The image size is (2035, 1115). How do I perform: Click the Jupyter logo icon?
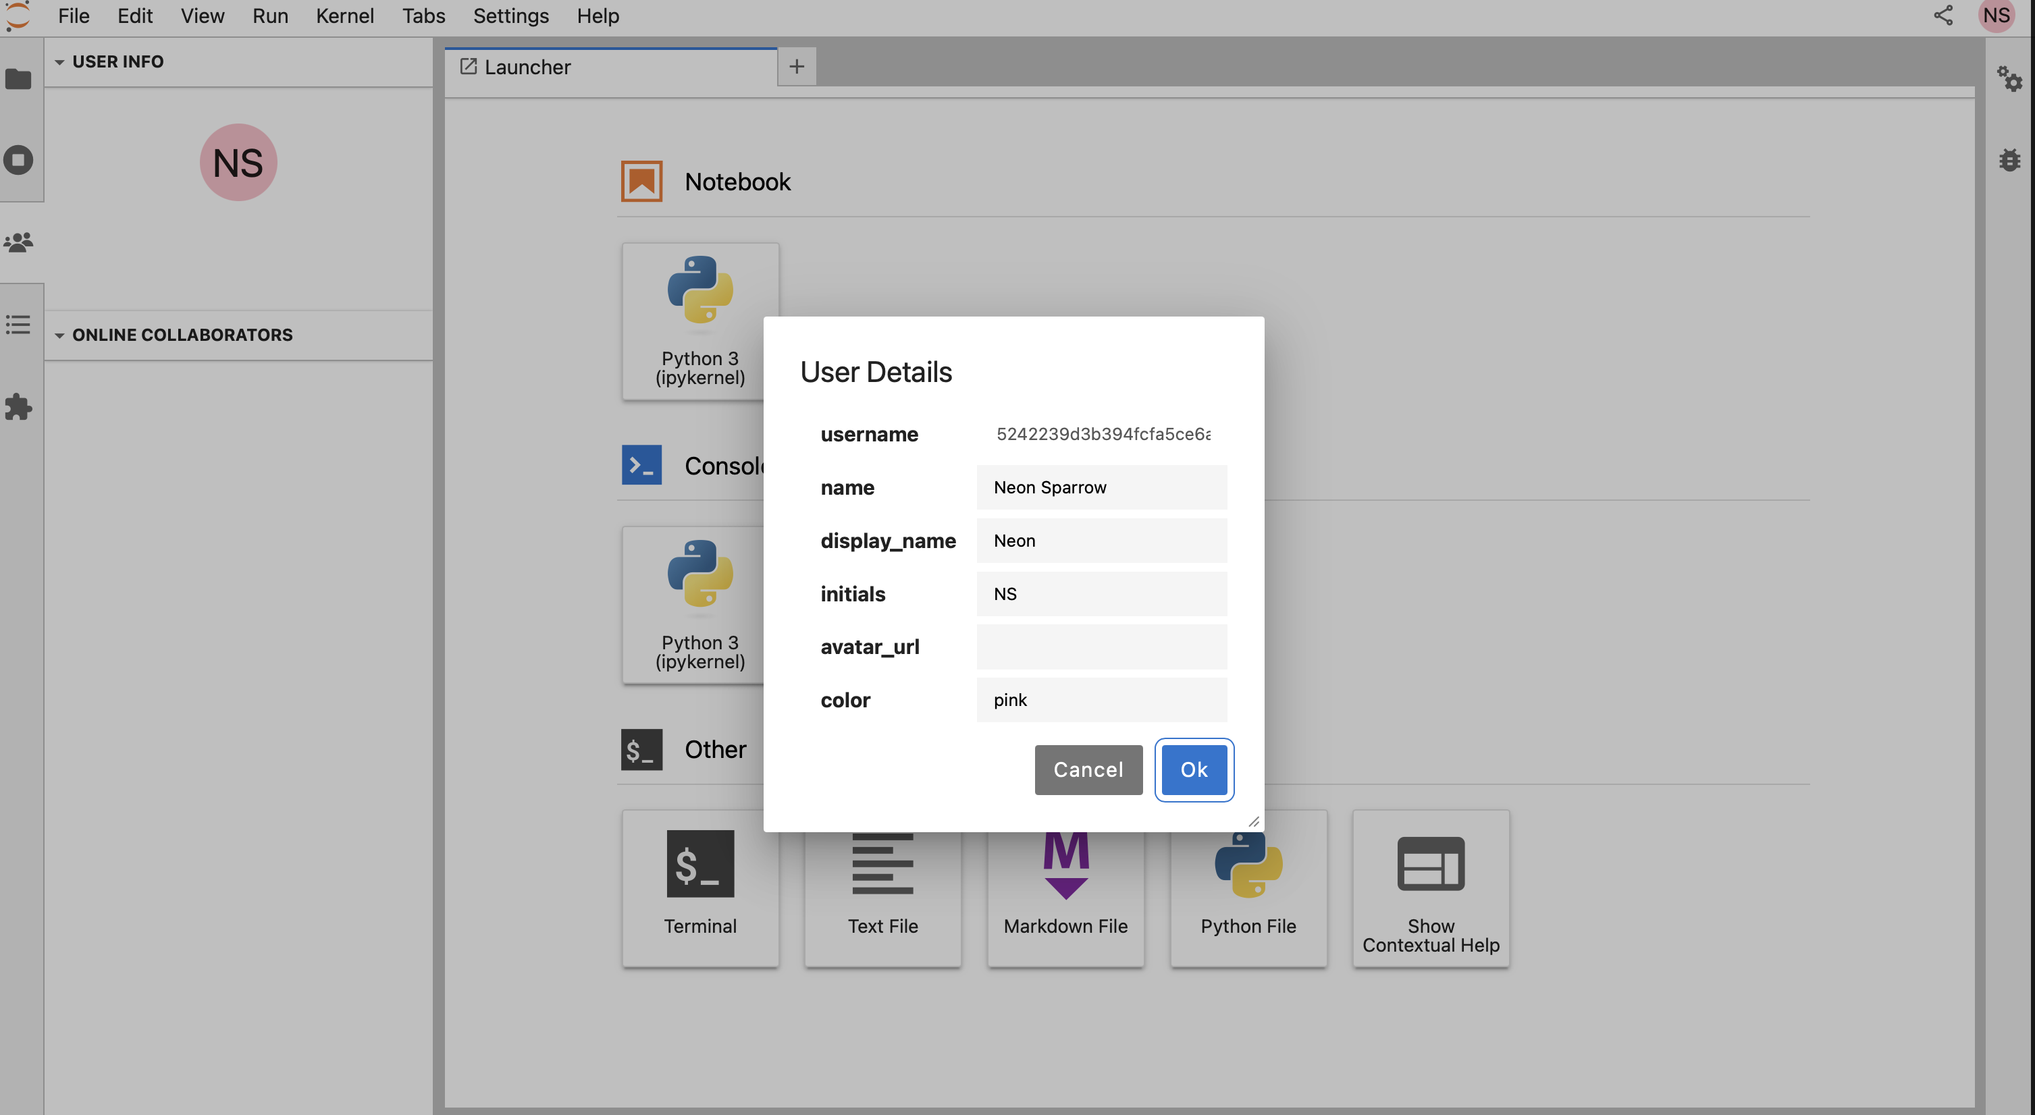coord(18,16)
